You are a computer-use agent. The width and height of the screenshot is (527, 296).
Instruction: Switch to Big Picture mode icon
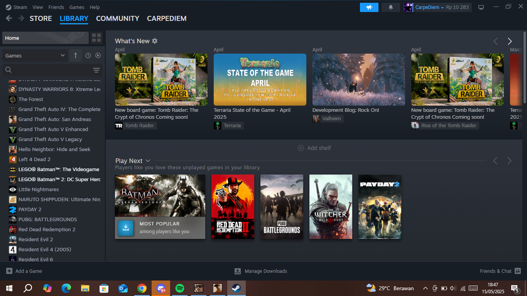click(x=481, y=7)
